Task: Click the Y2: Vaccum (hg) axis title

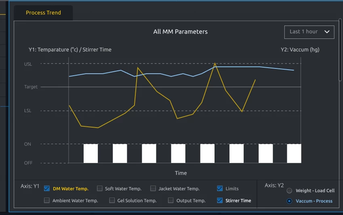Action: click(300, 50)
